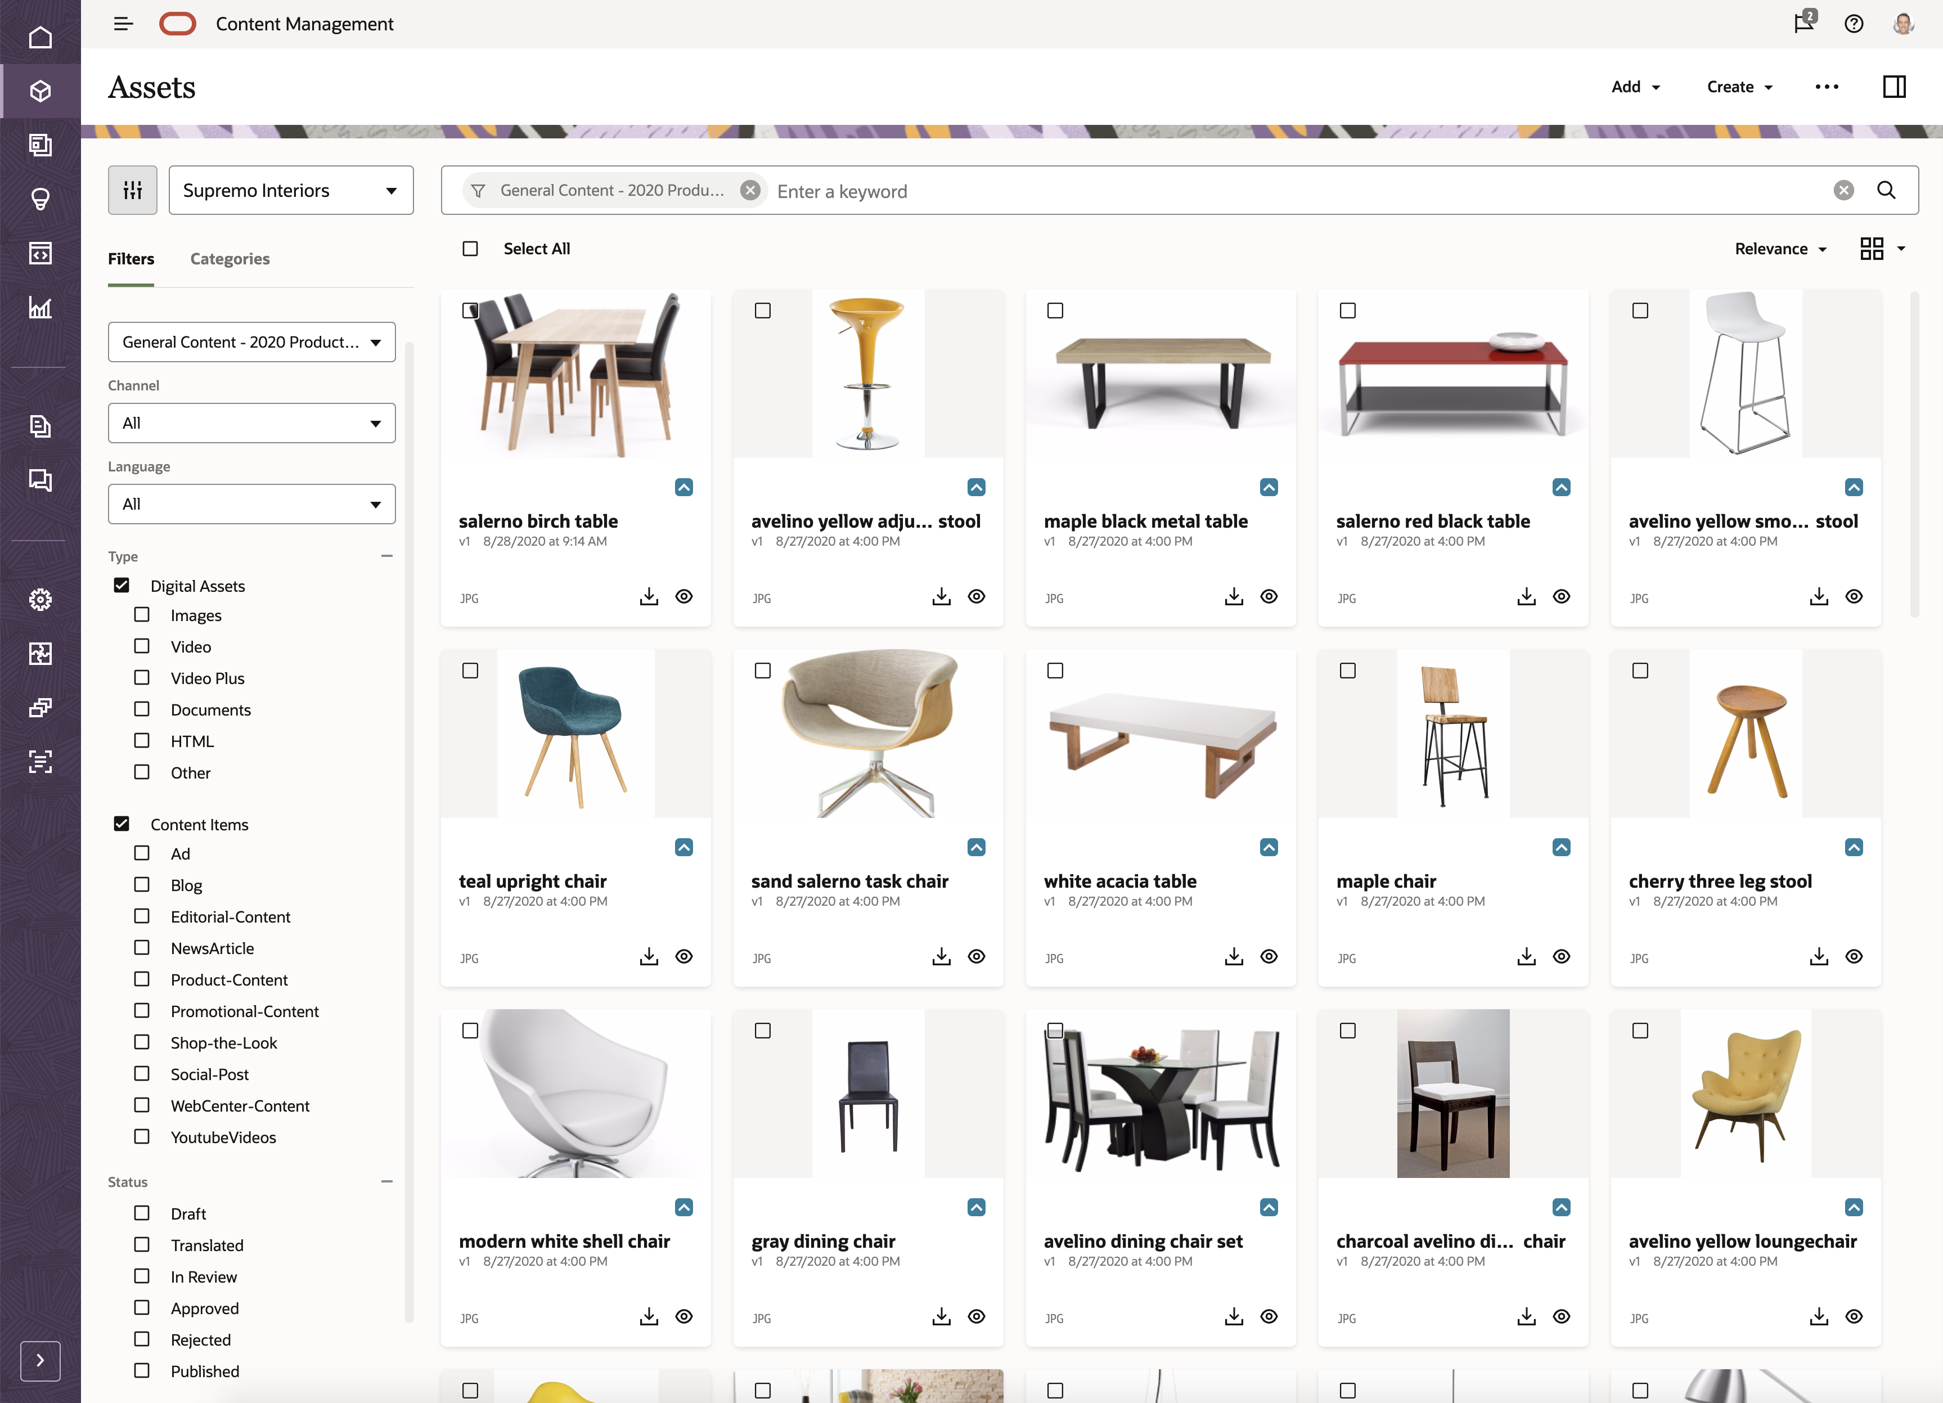This screenshot has height=1403, width=1943.
Task: Open the Settings gear icon in the sidebar
Action: point(39,600)
